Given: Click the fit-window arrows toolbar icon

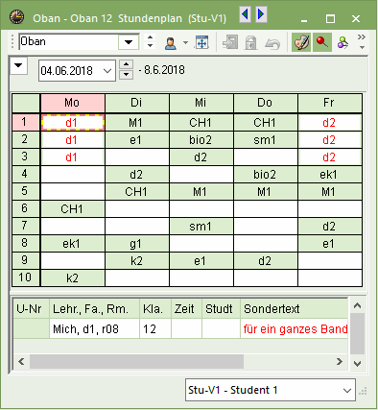Looking at the screenshot, I should point(201,42).
